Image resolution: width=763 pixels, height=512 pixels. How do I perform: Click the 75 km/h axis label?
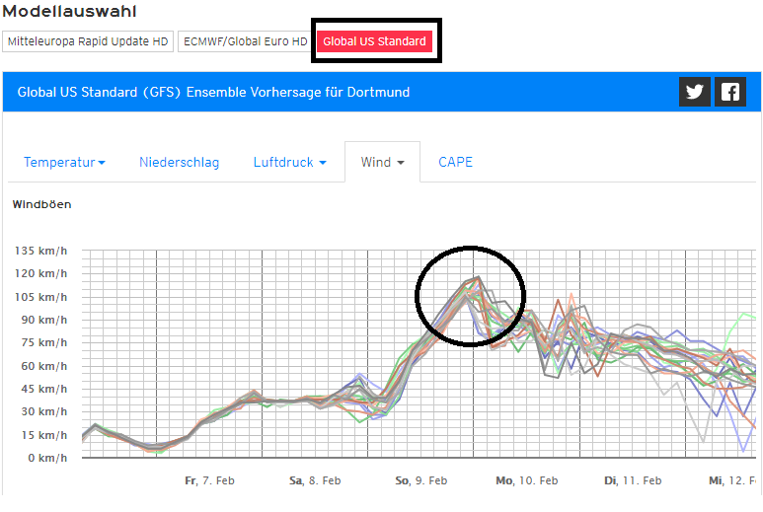click(x=43, y=342)
